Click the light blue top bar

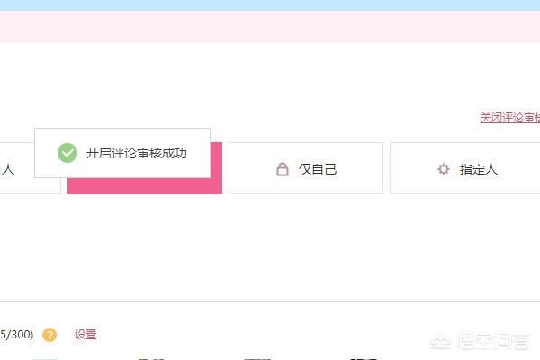(x=270, y=5)
